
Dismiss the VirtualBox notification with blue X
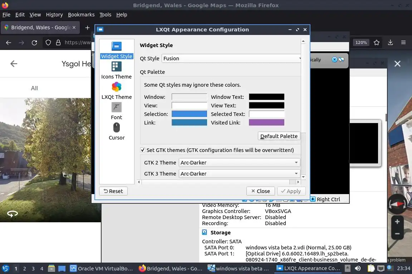point(334,60)
